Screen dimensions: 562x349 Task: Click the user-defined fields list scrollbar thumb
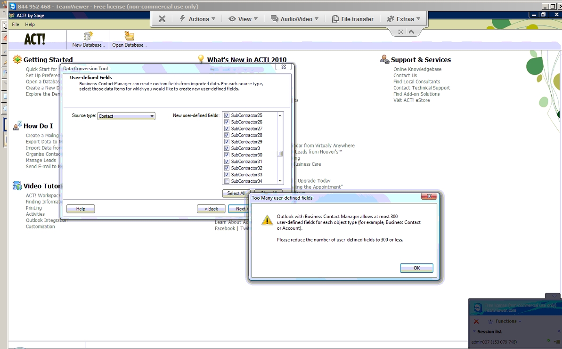pyautogui.click(x=280, y=154)
